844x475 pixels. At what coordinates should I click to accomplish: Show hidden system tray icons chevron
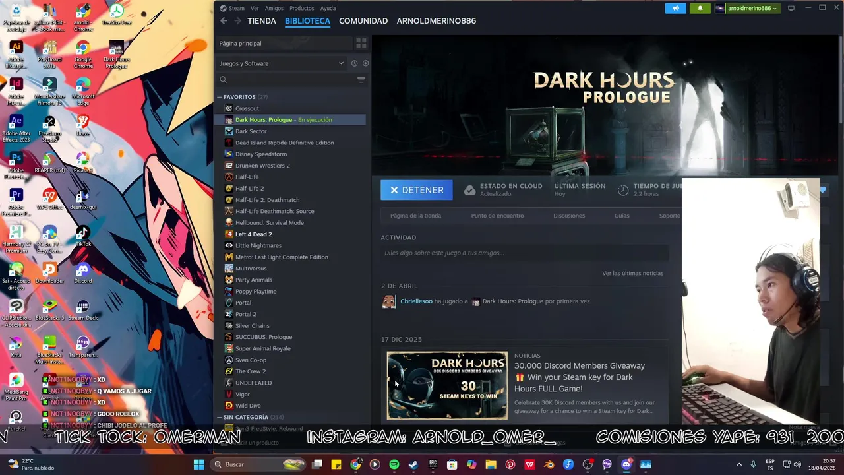point(738,464)
